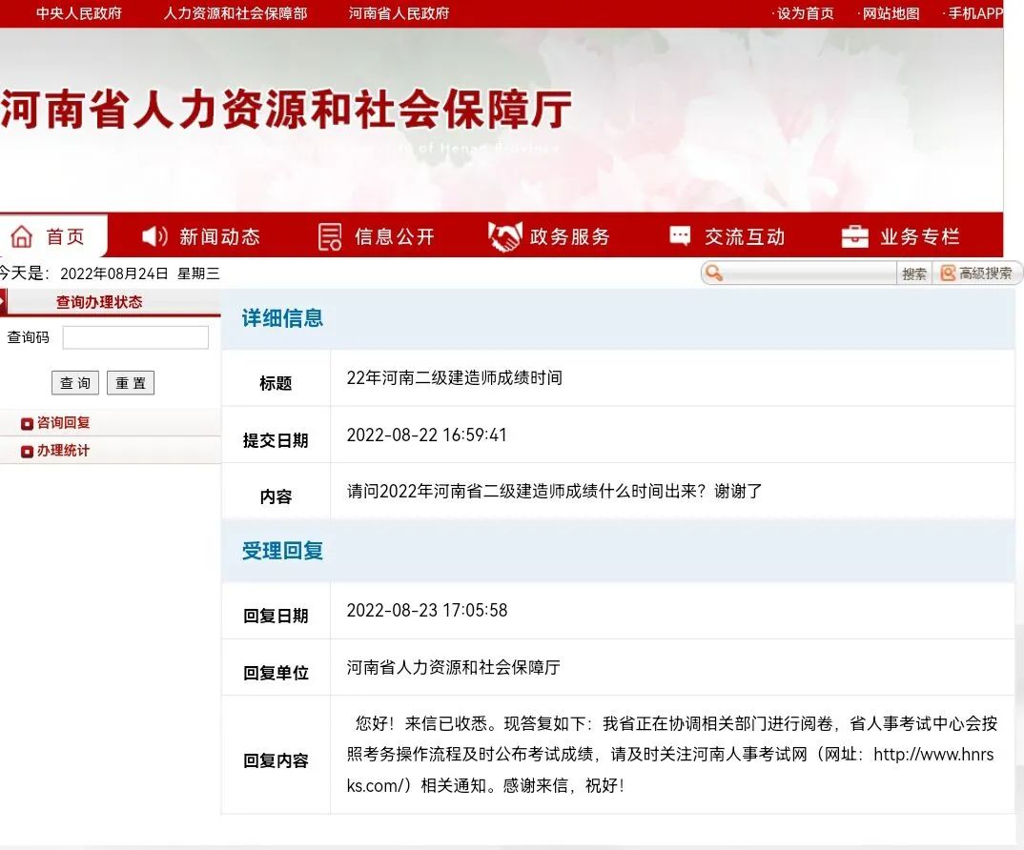This screenshot has width=1024, height=850.
Task: Click the document icon beside 信息公开
Action: coord(328,235)
